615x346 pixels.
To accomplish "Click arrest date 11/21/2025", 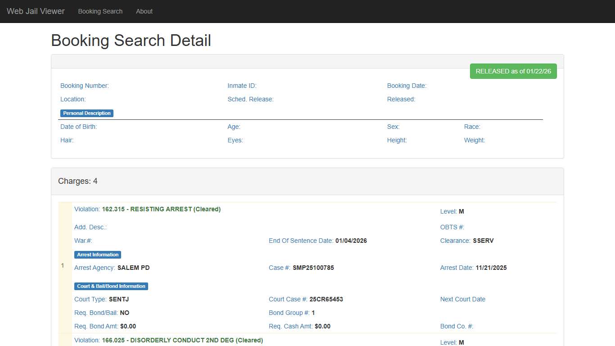I will pyautogui.click(x=491, y=268).
